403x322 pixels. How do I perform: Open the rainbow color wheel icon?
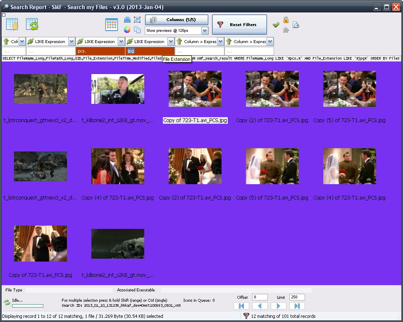pos(127,30)
